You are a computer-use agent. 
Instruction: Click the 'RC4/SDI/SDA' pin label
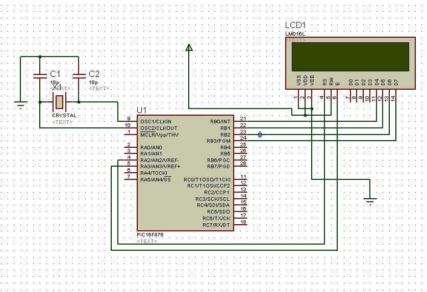click(x=213, y=205)
